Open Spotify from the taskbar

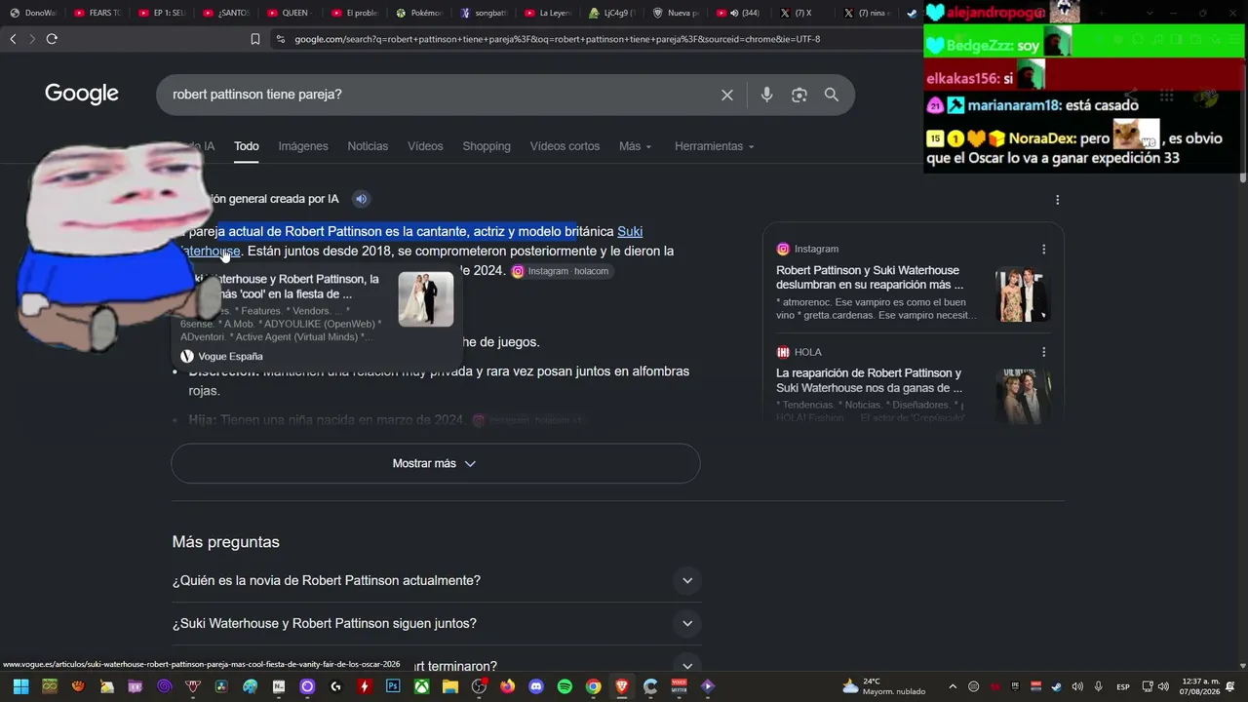click(x=565, y=686)
